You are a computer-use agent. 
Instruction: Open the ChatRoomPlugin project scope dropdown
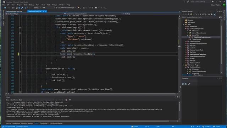[x=34, y=14]
